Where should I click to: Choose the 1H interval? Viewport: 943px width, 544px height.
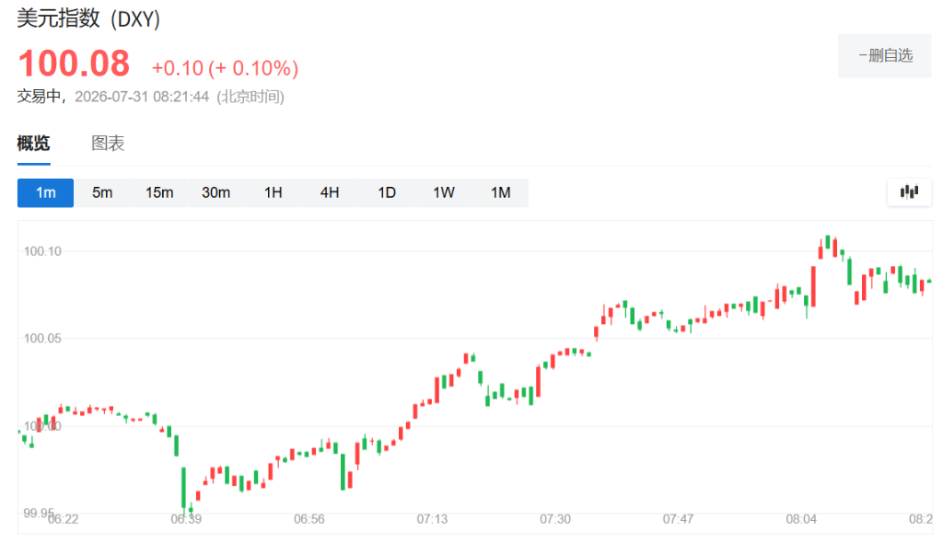pos(273,193)
